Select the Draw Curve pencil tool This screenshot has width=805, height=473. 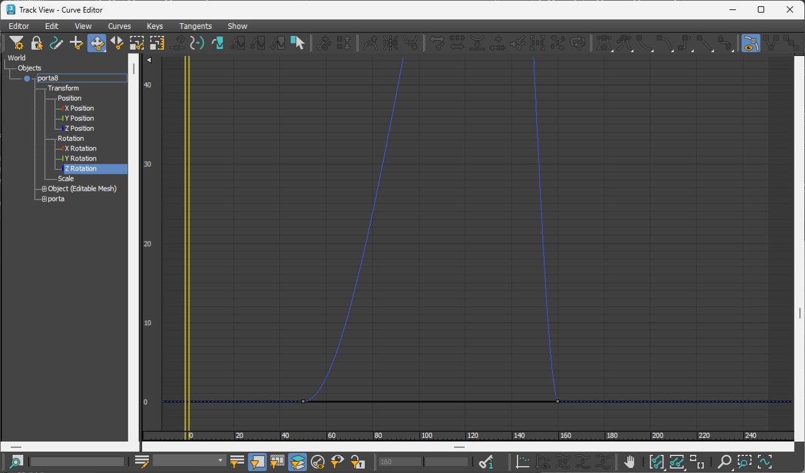coord(57,43)
